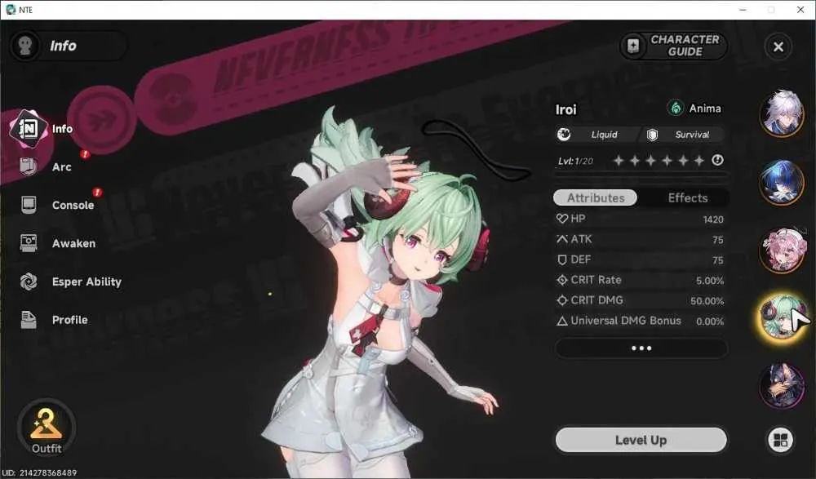Click the Lvl: 1/20 level text
The image size is (816, 479).
(x=575, y=161)
